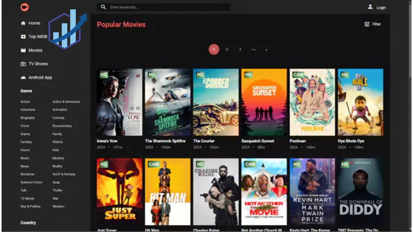Click the red camera site logo
Screen dimensions: 413x232
(25, 7)
